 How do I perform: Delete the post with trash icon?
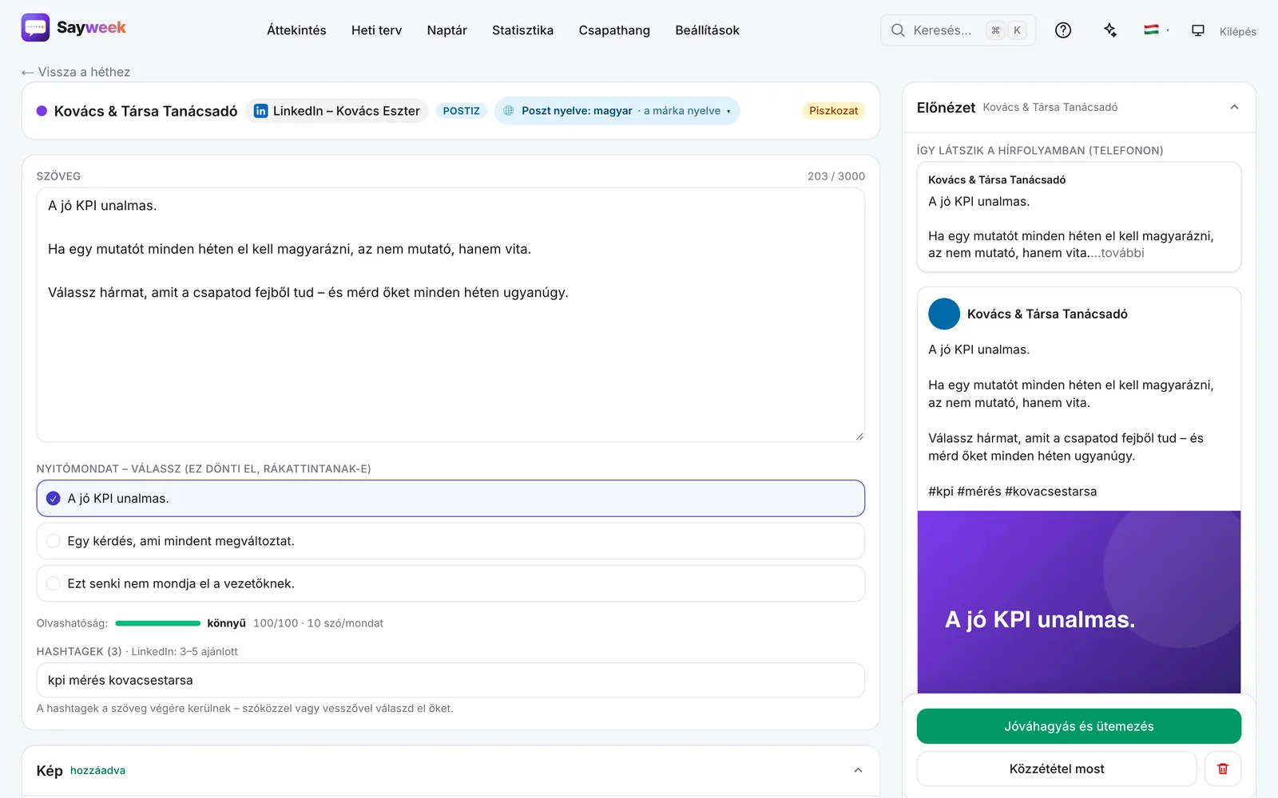(x=1223, y=768)
